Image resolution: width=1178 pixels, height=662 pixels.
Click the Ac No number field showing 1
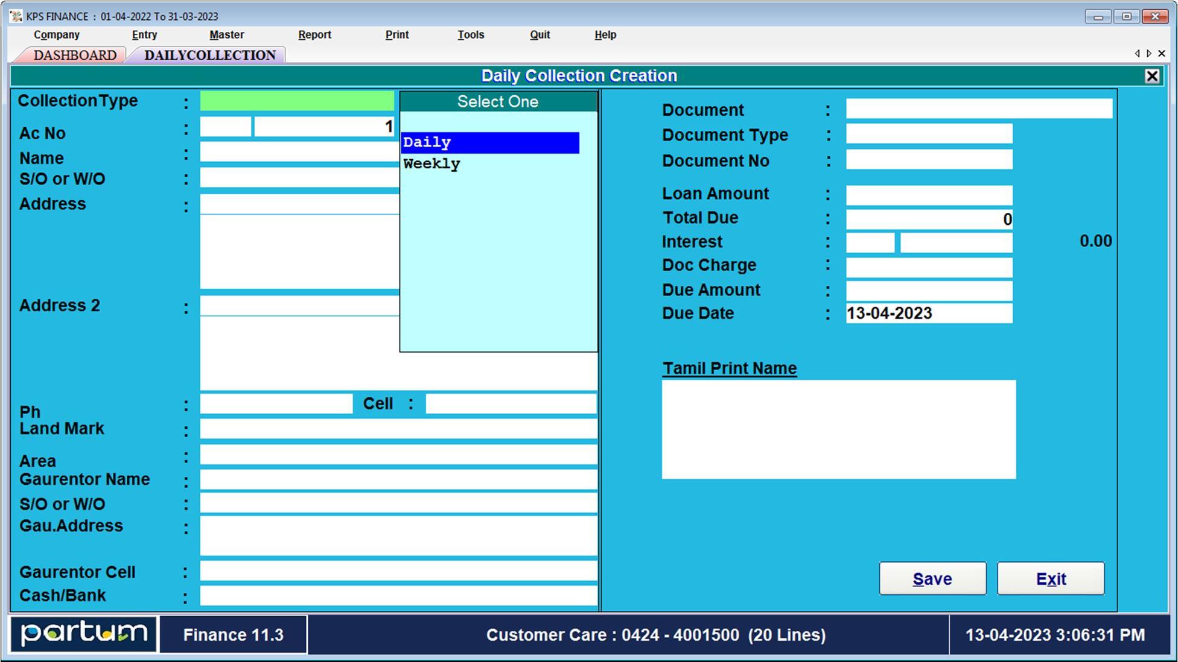325,127
